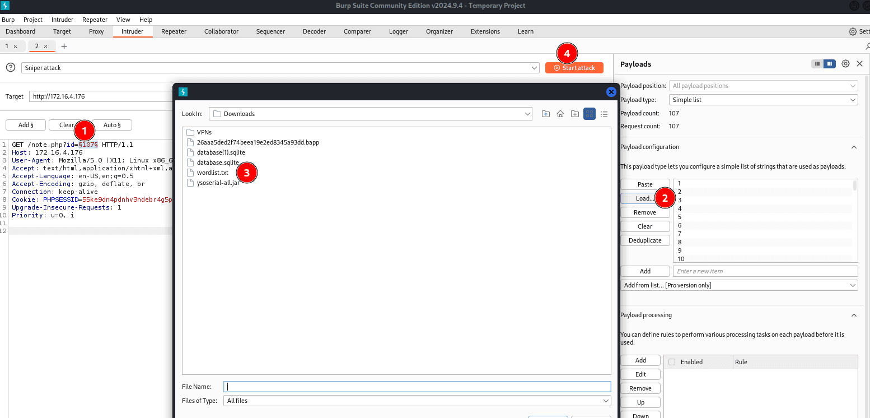Go up one folder level in file dialog

[x=546, y=114]
